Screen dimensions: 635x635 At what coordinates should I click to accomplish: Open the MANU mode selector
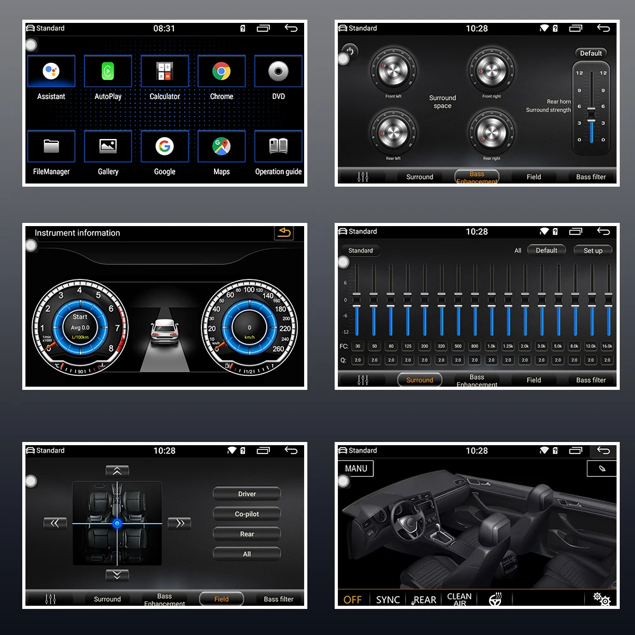pyautogui.click(x=356, y=468)
